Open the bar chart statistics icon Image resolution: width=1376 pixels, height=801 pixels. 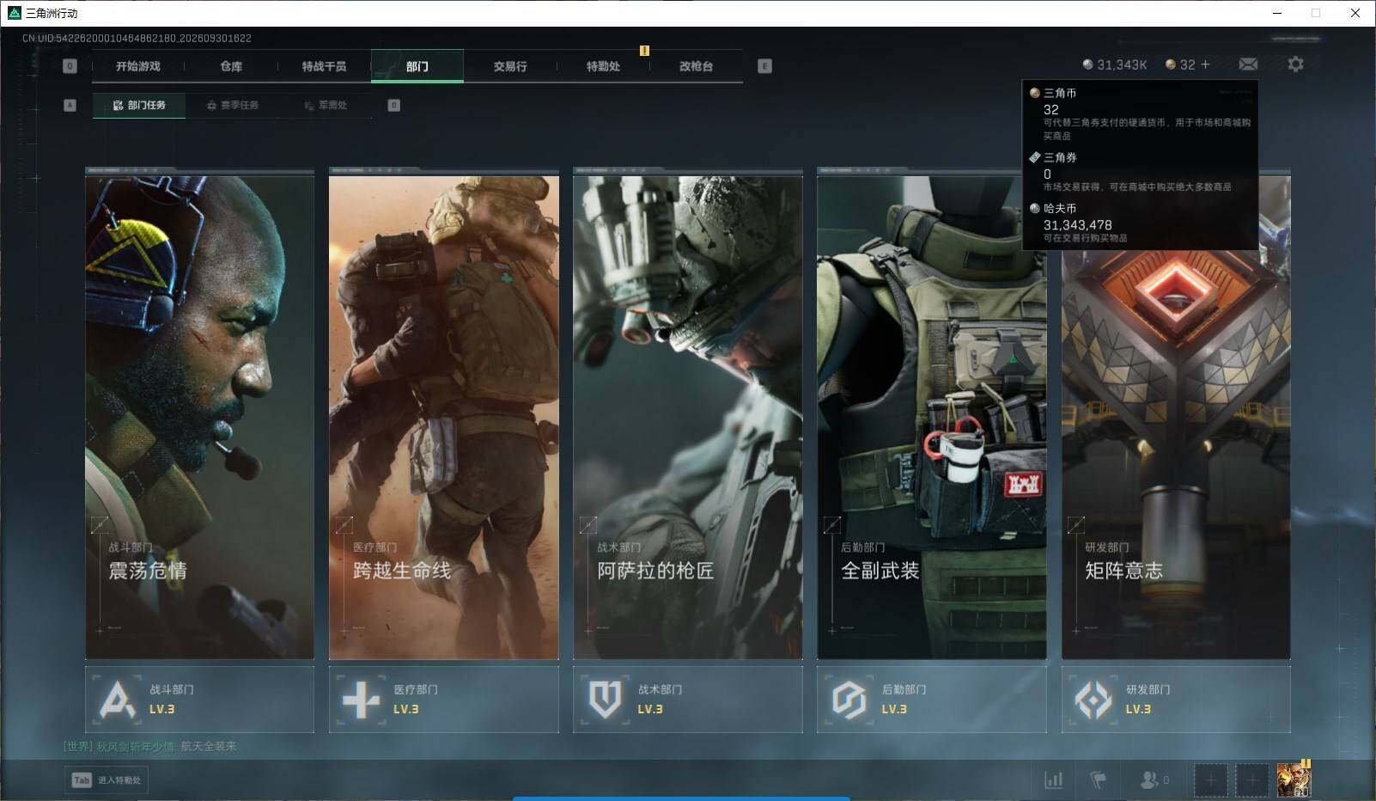coord(1053,780)
